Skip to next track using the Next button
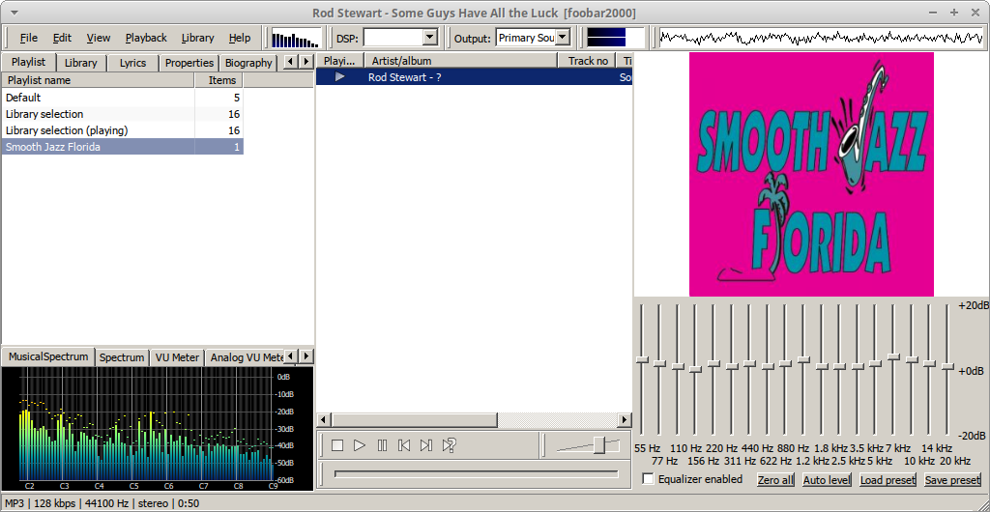 [x=426, y=445]
